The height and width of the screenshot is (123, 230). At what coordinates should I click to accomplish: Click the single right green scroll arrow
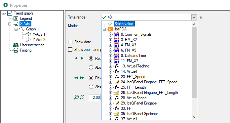[x=82, y=58]
